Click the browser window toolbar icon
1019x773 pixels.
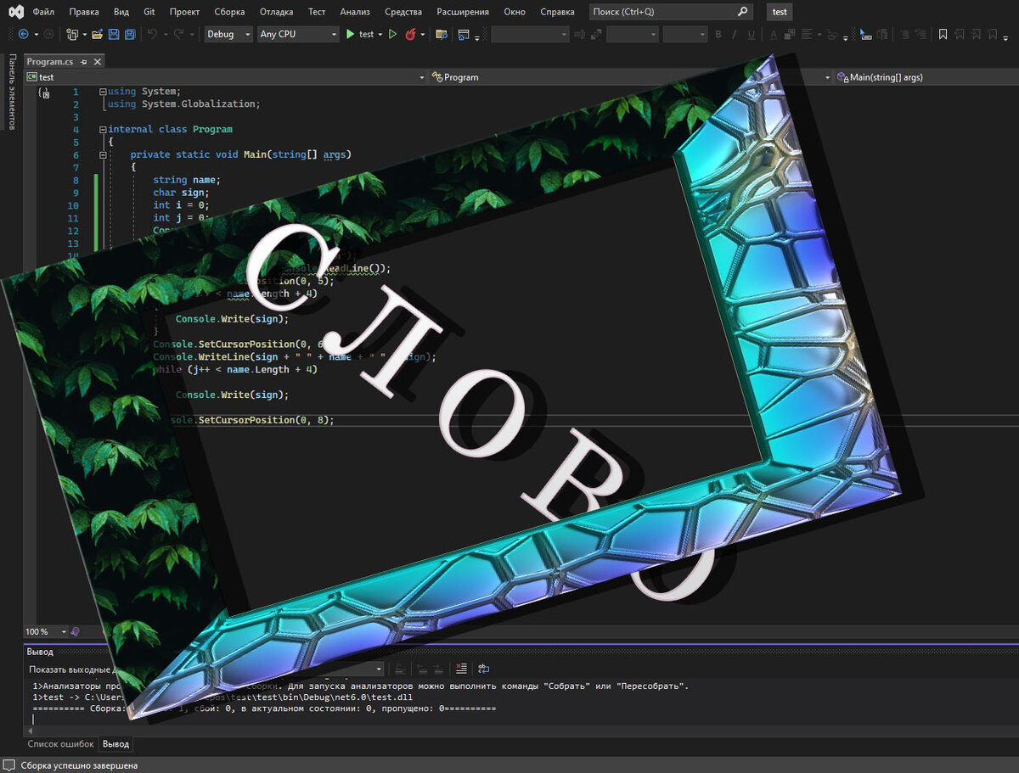coord(464,34)
